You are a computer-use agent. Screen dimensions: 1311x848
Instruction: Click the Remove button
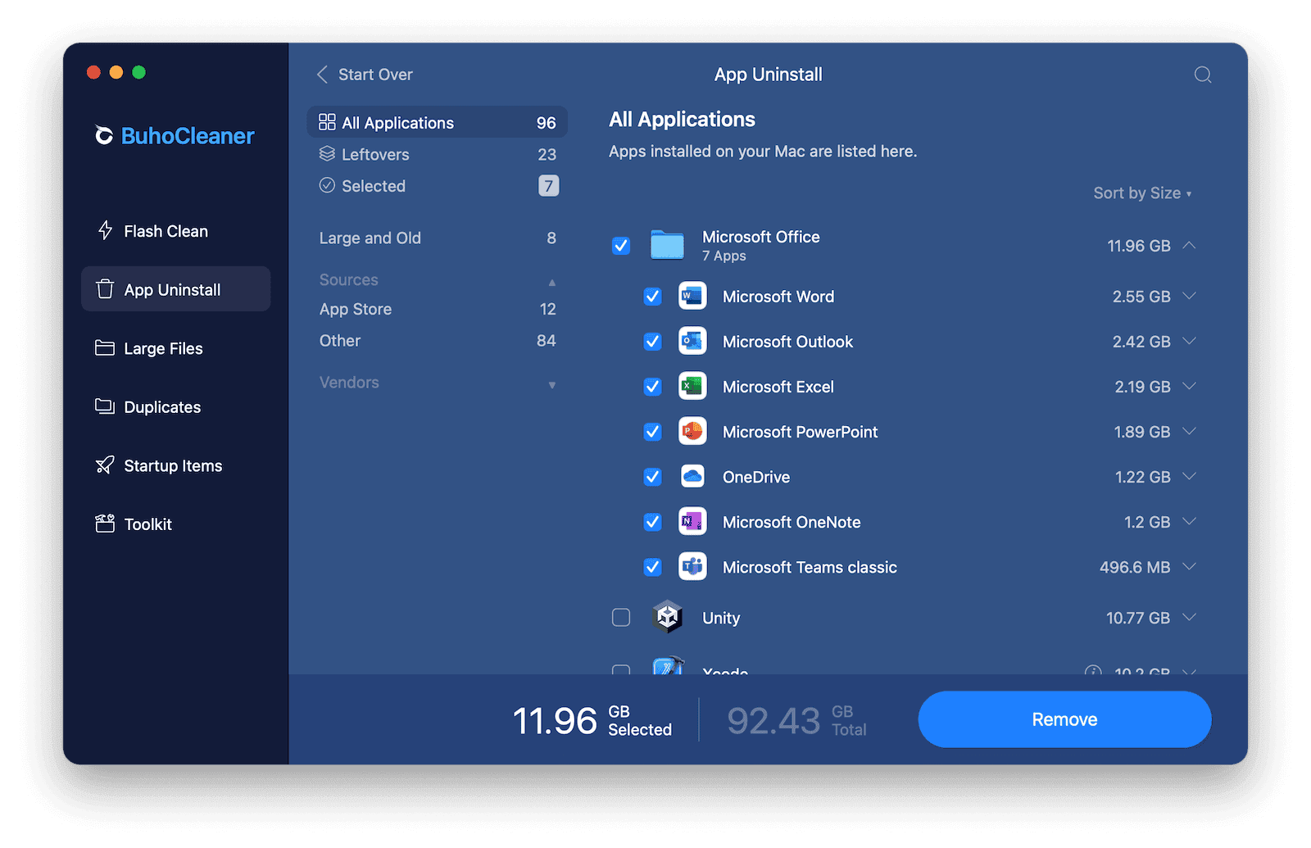click(x=1064, y=719)
